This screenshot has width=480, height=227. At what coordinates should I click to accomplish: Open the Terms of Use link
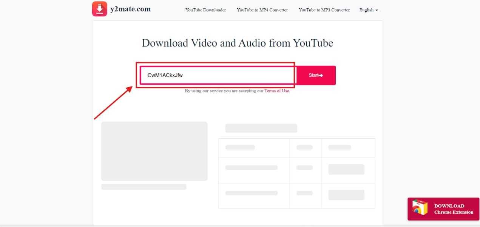point(277,91)
